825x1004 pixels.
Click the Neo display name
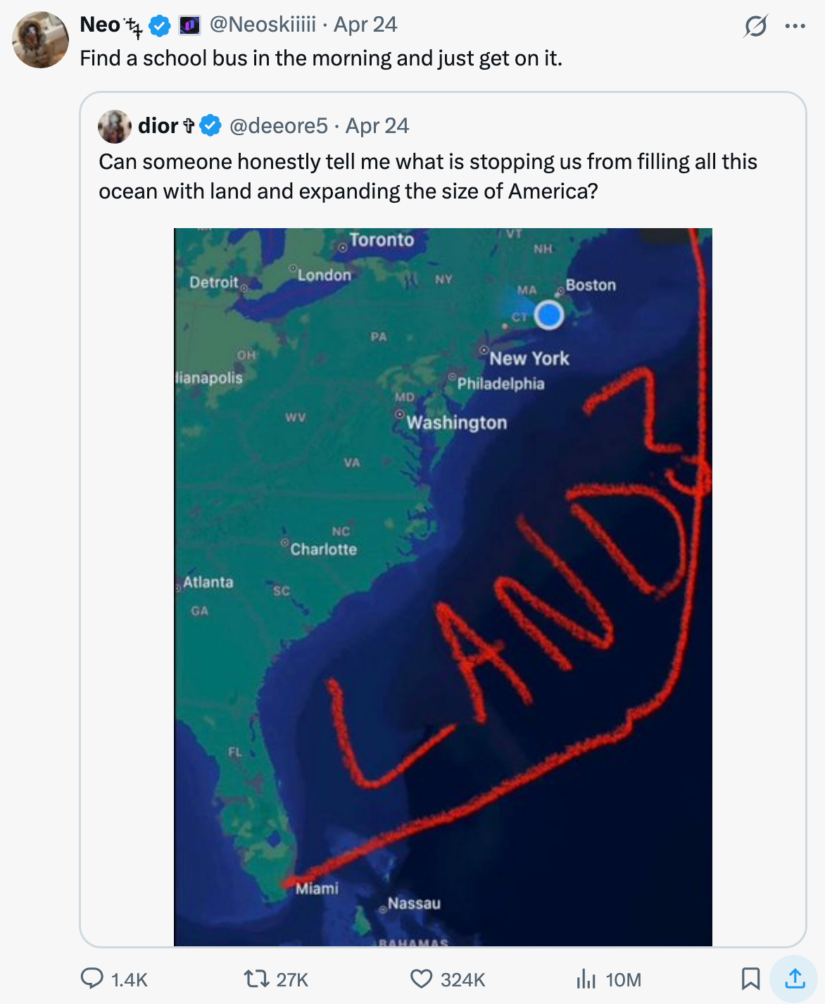pyautogui.click(x=100, y=25)
